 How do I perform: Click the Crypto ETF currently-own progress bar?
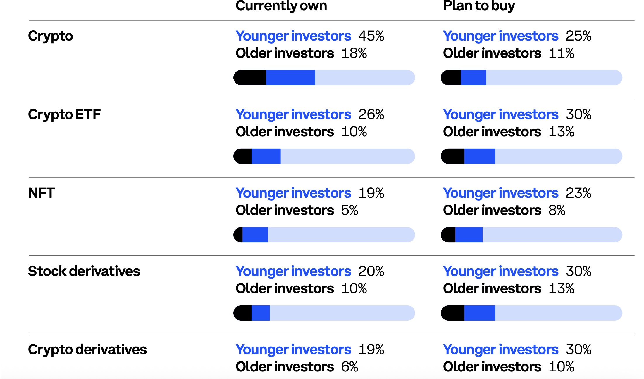click(x=324, y=156)
